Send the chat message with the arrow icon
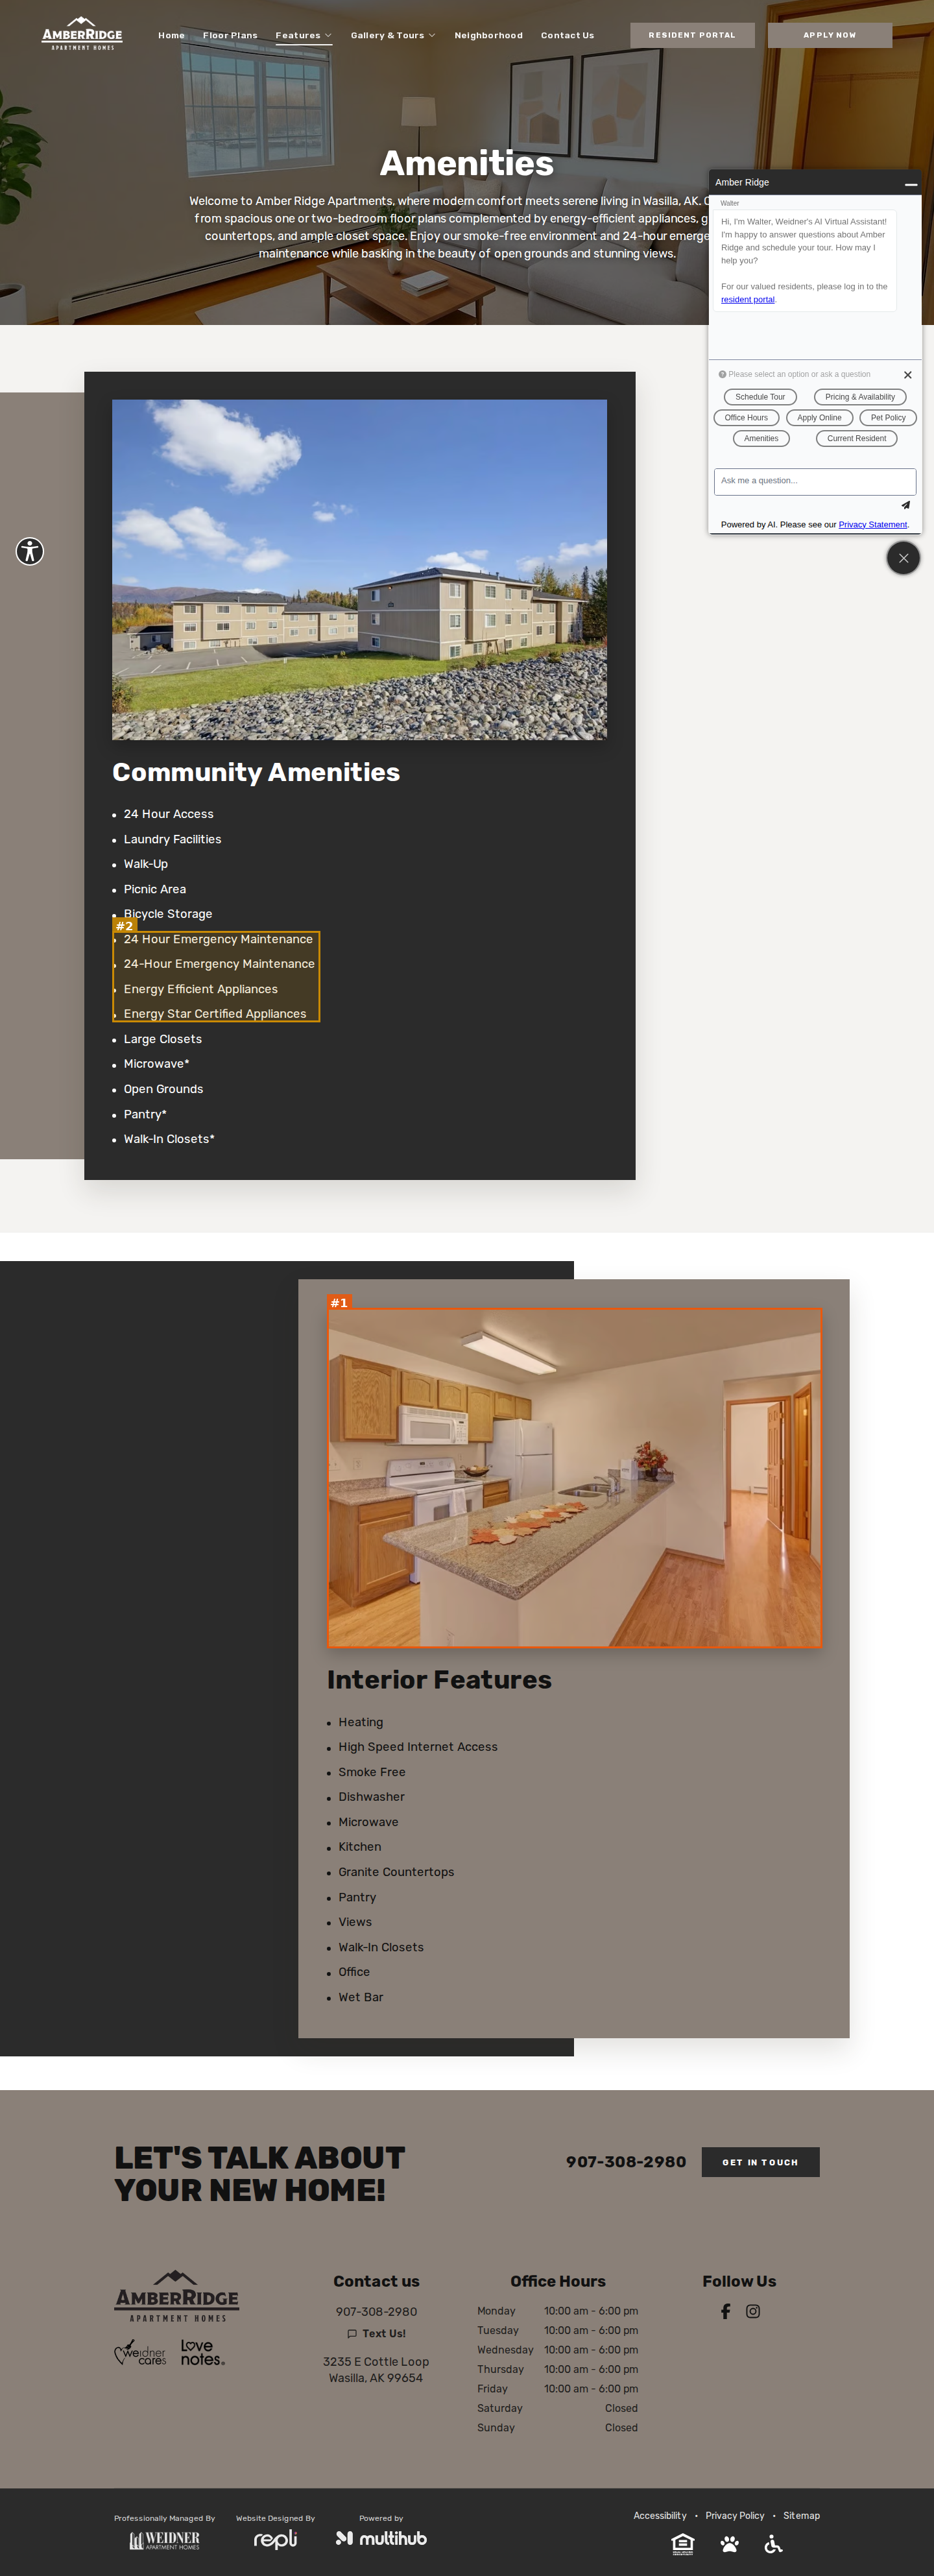 pos(905,505)
